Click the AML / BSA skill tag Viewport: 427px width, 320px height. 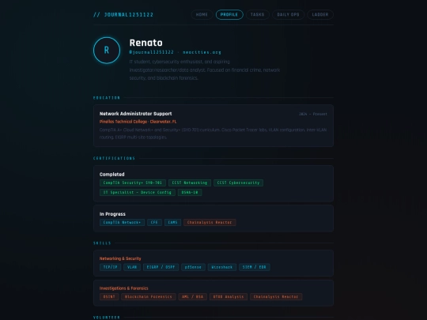[x=192, y=297]
